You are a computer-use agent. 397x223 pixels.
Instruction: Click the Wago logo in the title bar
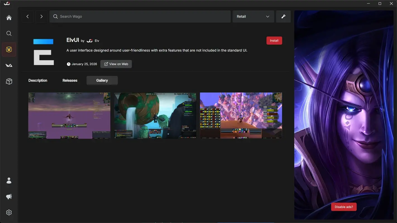pyautogui.click(x=7, y=3)
